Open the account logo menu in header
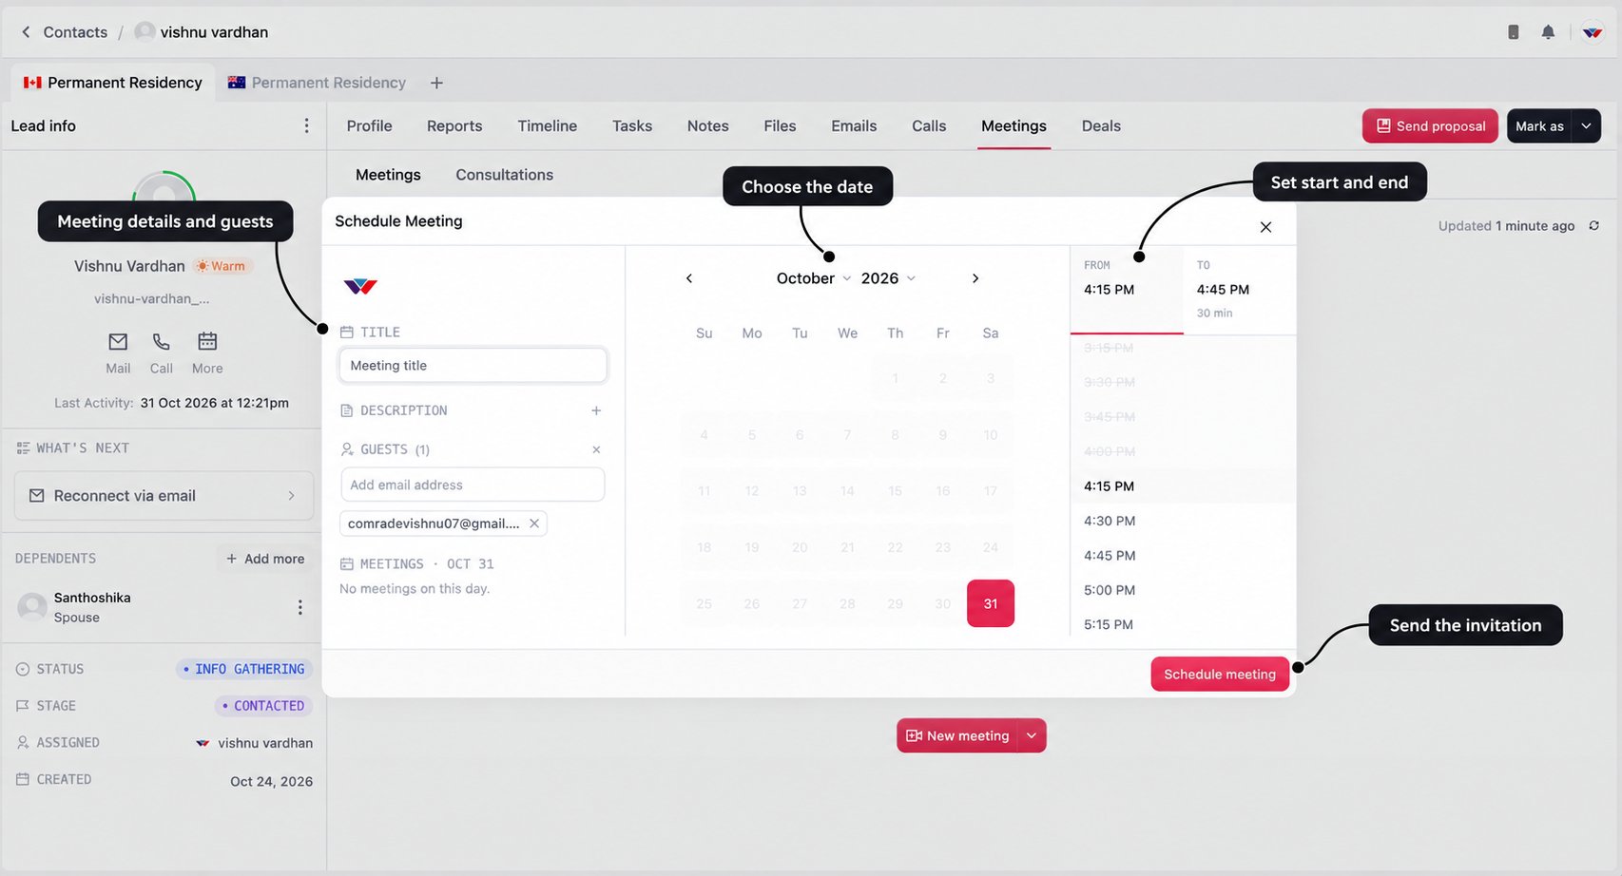 (1593, 32)
